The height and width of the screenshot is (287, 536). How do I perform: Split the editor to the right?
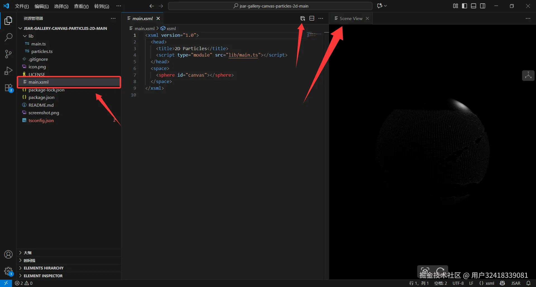[x=312, y=18]
